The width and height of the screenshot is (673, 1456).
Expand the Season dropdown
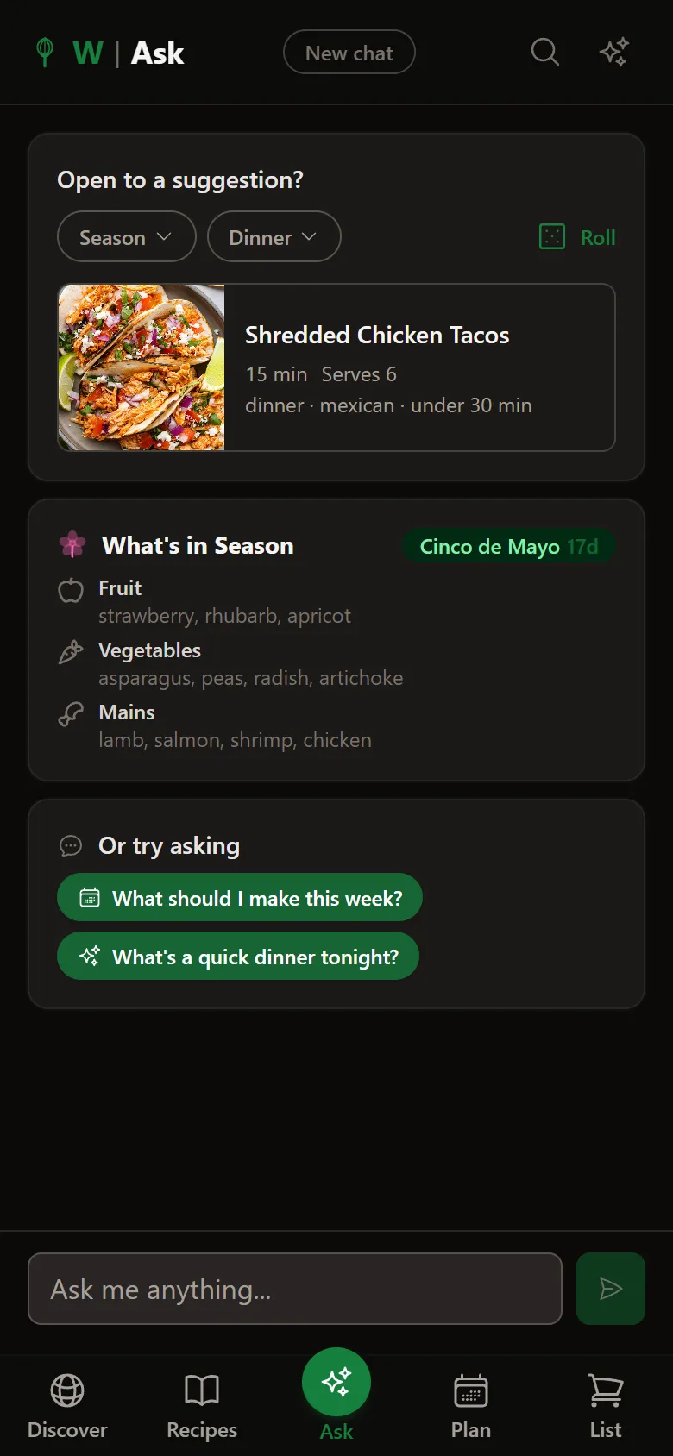coord(126,237)
